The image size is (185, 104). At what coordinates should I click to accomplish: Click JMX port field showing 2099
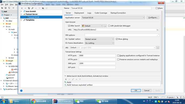point(97,63)
